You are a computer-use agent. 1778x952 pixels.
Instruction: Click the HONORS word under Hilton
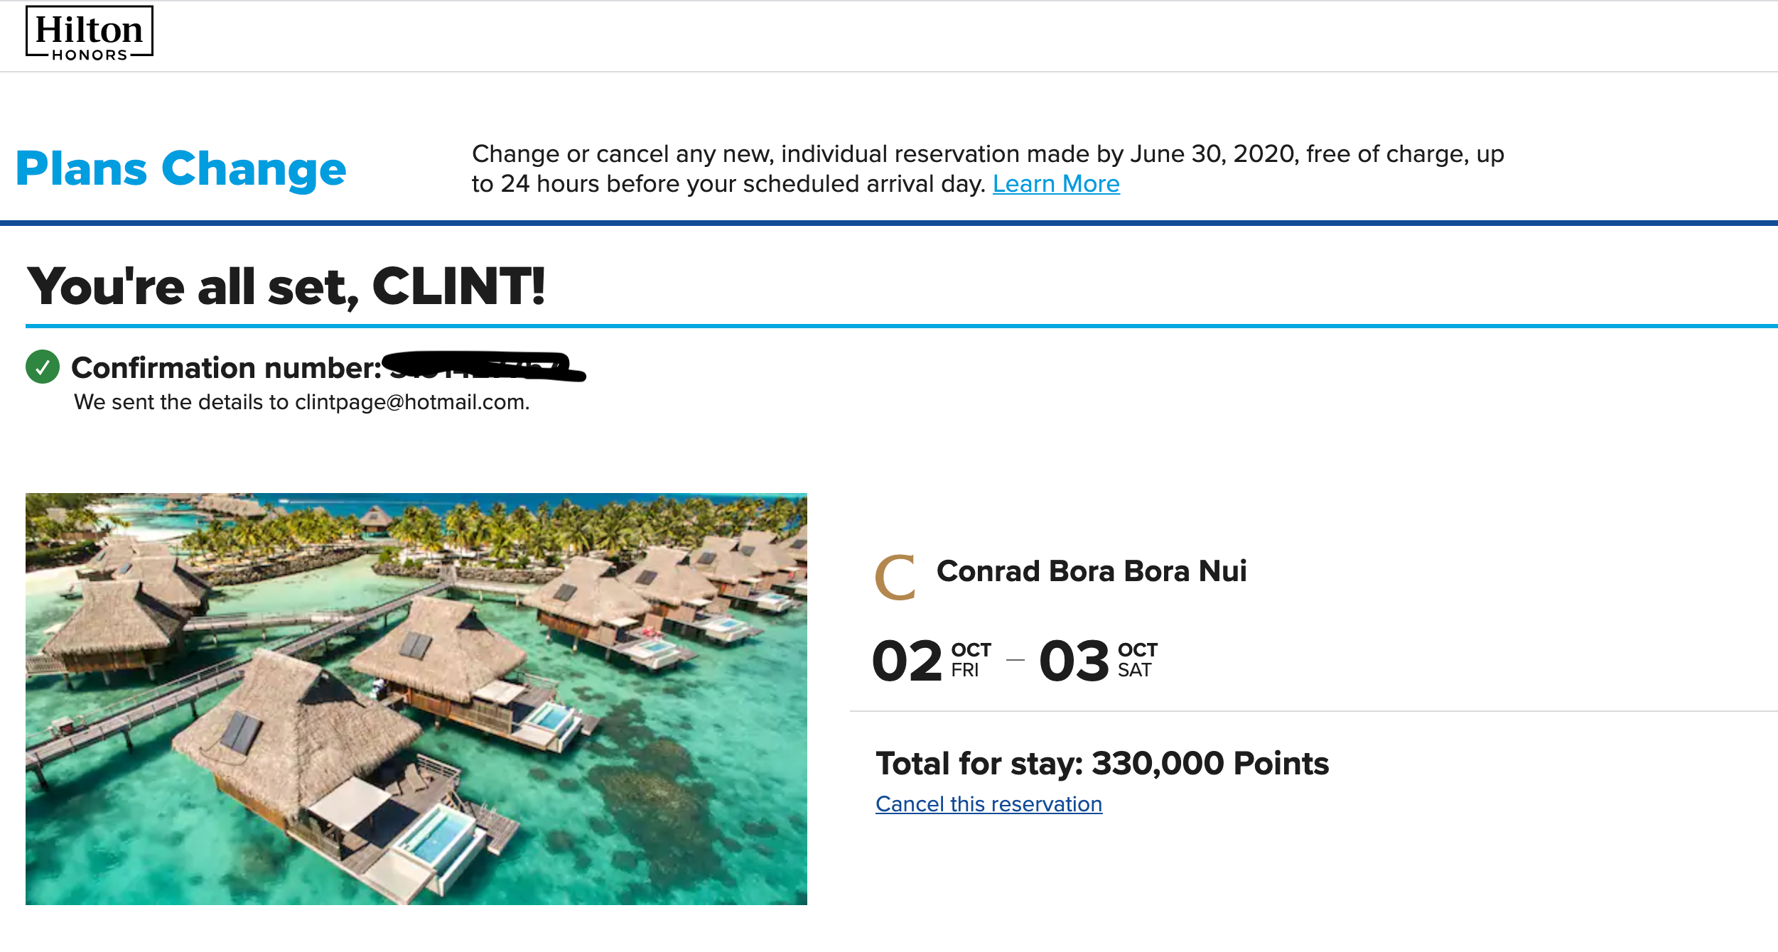click(x=90, y=55)
